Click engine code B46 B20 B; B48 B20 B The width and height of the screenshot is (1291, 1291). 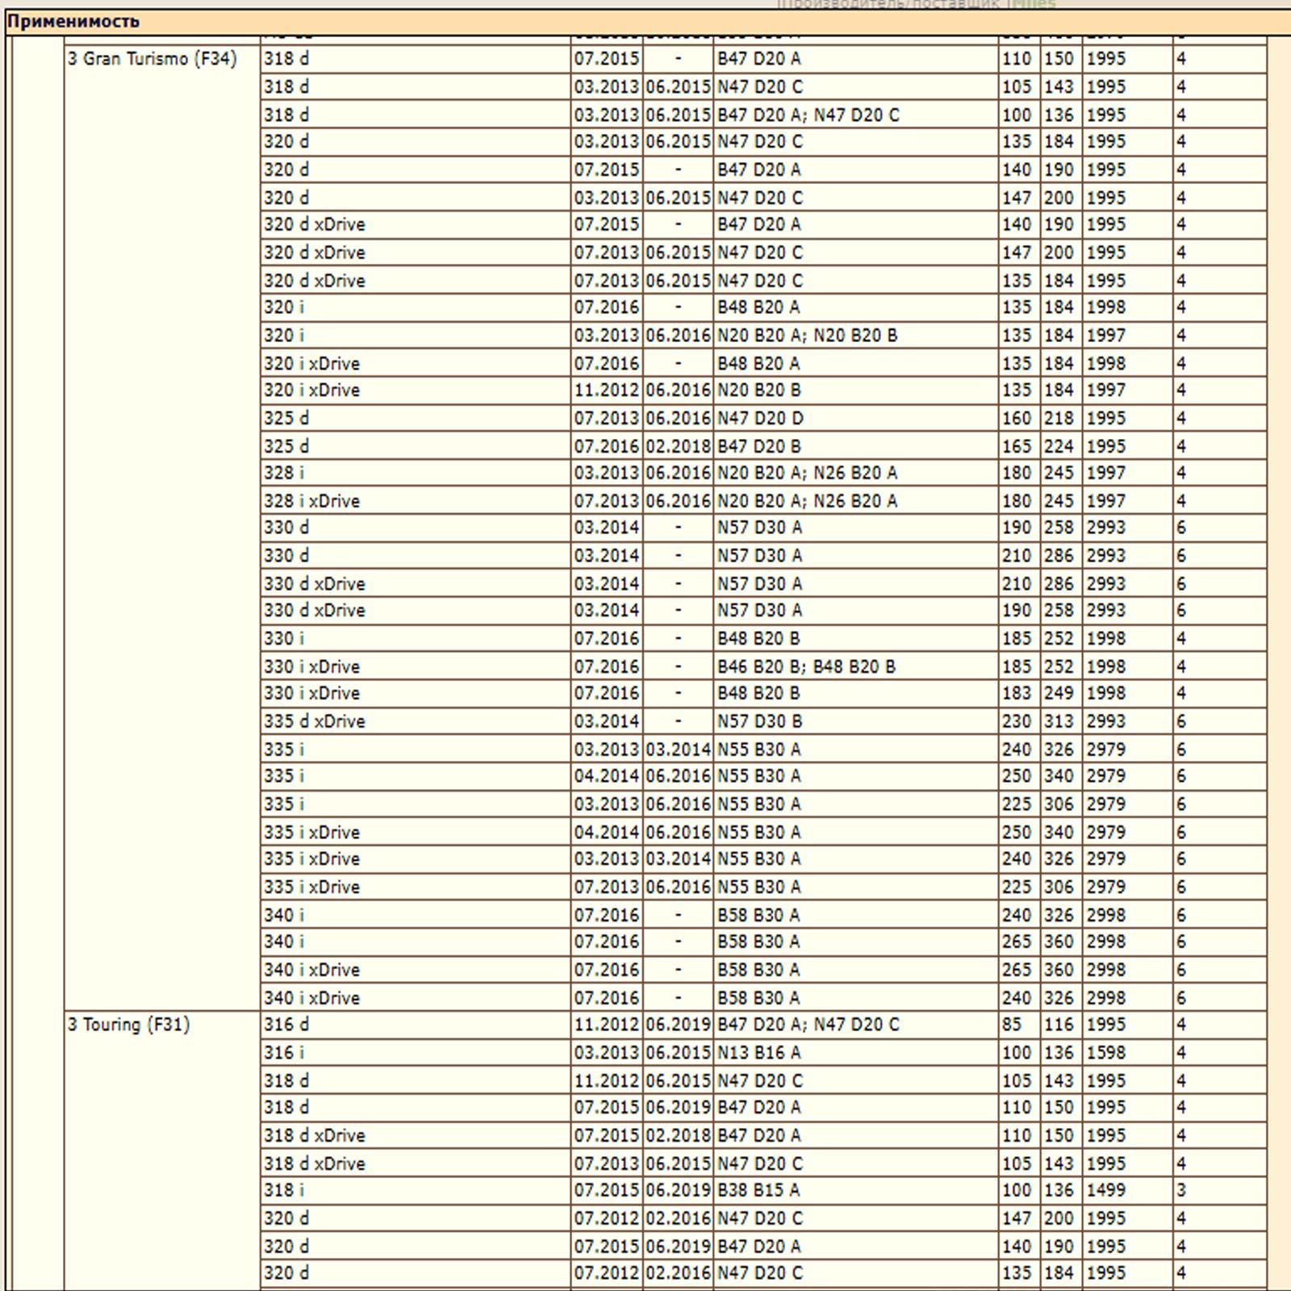(806, 666)
